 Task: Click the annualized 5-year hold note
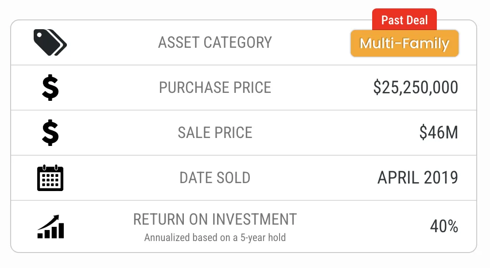[x=215, y=237]
